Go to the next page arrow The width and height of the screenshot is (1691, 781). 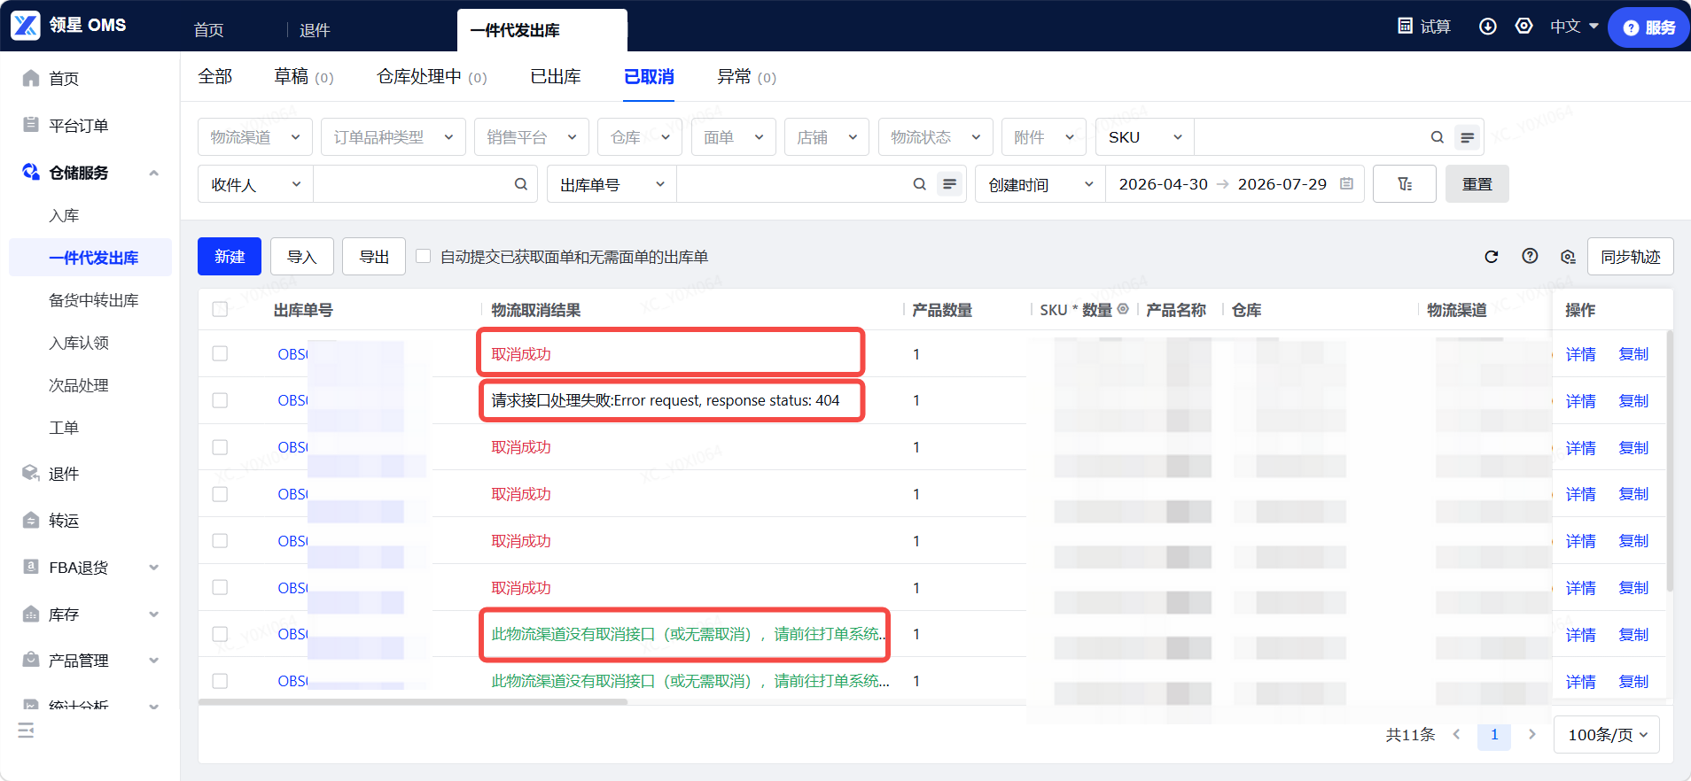click(x=1532, y=734)
